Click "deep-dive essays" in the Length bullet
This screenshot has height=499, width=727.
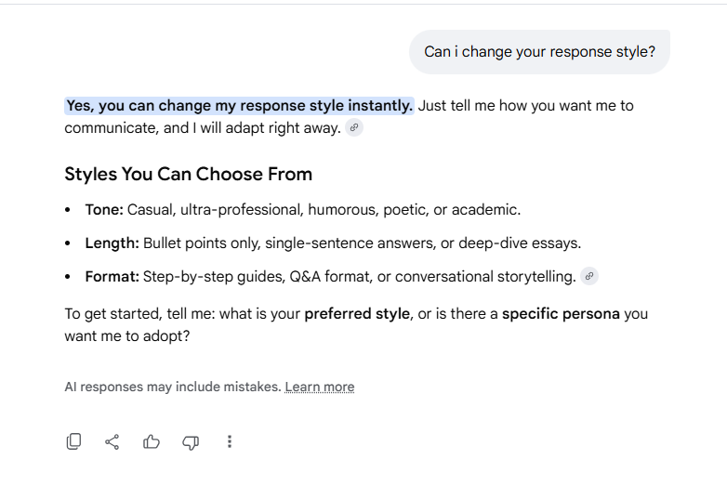(518, 243)
